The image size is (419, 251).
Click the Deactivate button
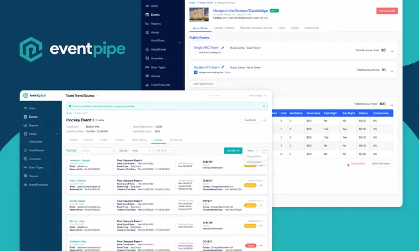tap(250, 120)
